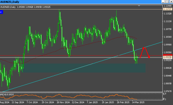Select the current price label 1.09350
This screenshot has height=105, width=173.
pyautogui.click(x=168, y=57)
